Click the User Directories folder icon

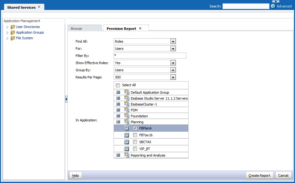coord(12,27)
